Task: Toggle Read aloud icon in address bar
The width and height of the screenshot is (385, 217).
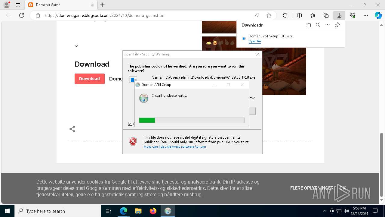Action: point(257,15)
